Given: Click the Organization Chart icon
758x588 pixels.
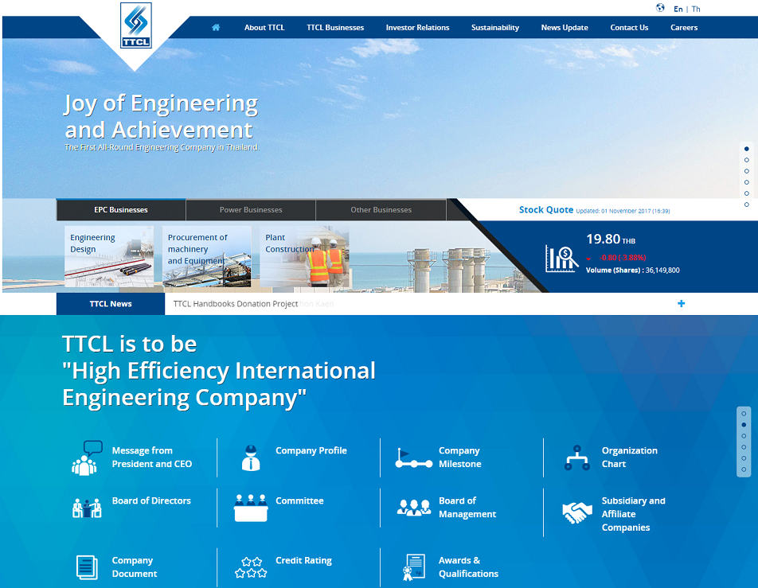Looking at the screenshot, I should tap(576, 458).
